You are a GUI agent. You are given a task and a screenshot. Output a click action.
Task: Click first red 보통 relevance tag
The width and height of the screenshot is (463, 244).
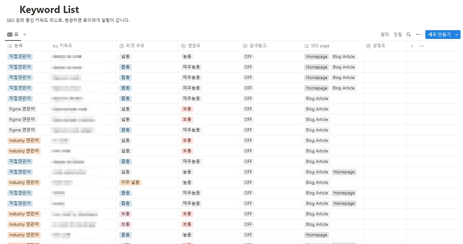click(x=187, y=109)
